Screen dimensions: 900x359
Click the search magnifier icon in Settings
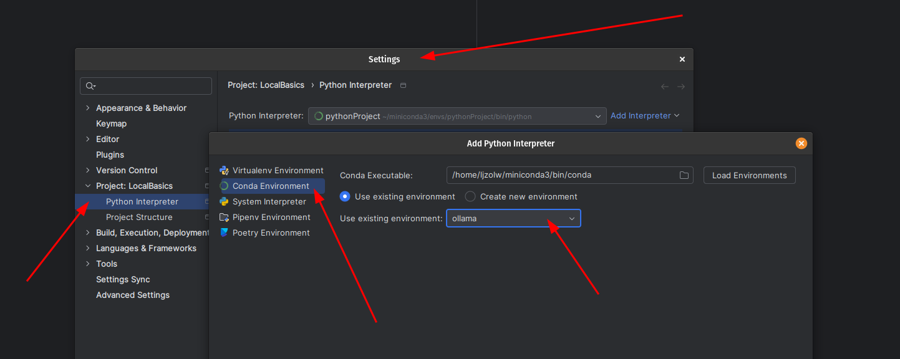tap(90, 86)
